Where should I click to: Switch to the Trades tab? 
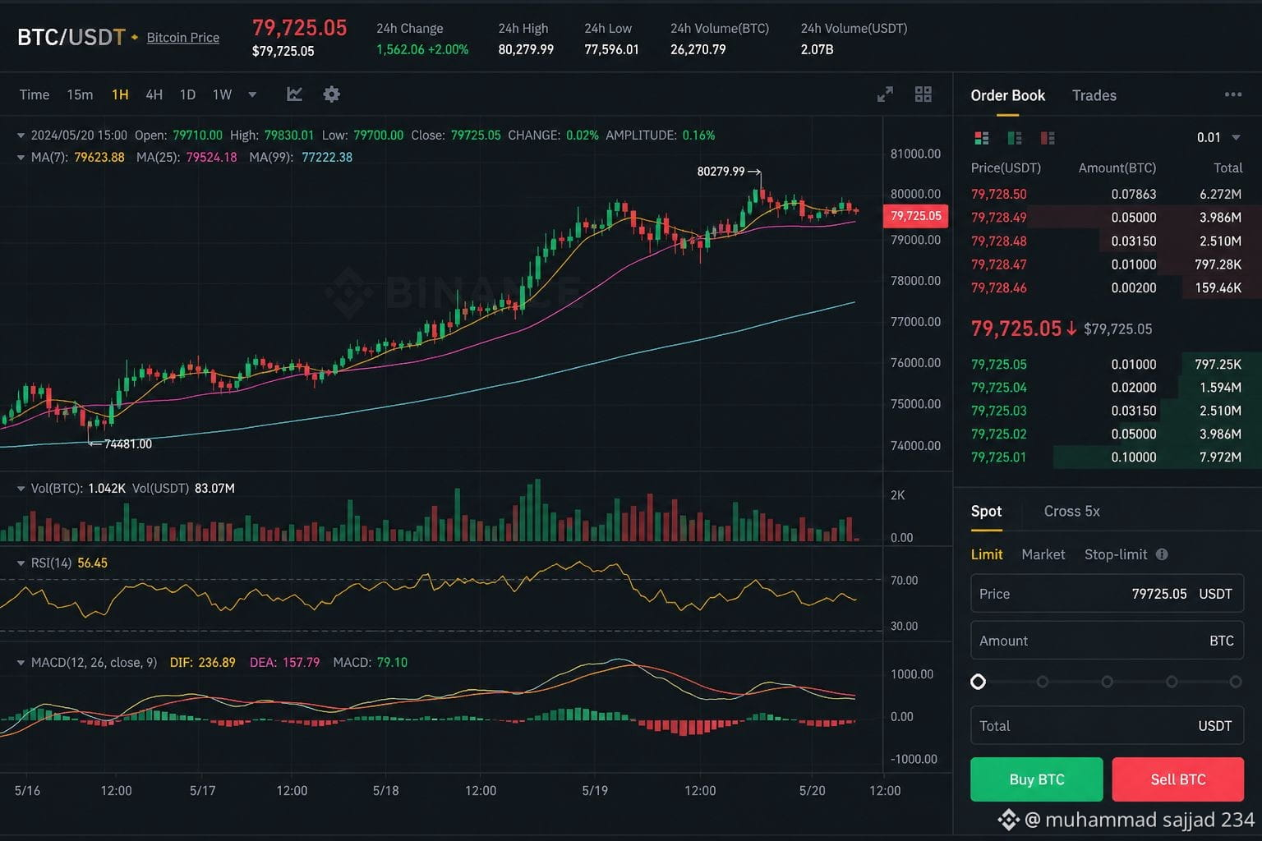pos(1094,95)
